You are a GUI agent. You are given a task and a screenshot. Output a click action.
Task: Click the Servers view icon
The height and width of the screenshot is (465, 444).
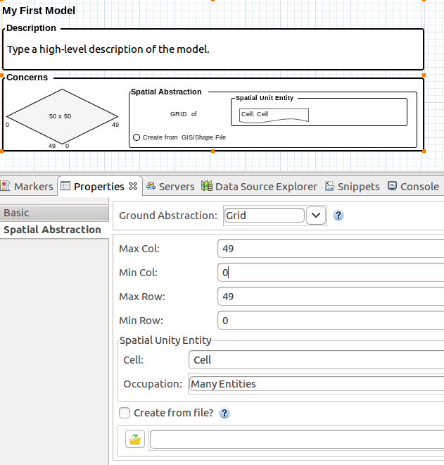(x=151, y=187)
